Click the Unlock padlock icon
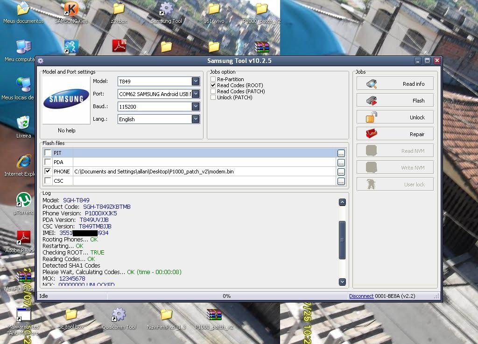 (372, 117)
